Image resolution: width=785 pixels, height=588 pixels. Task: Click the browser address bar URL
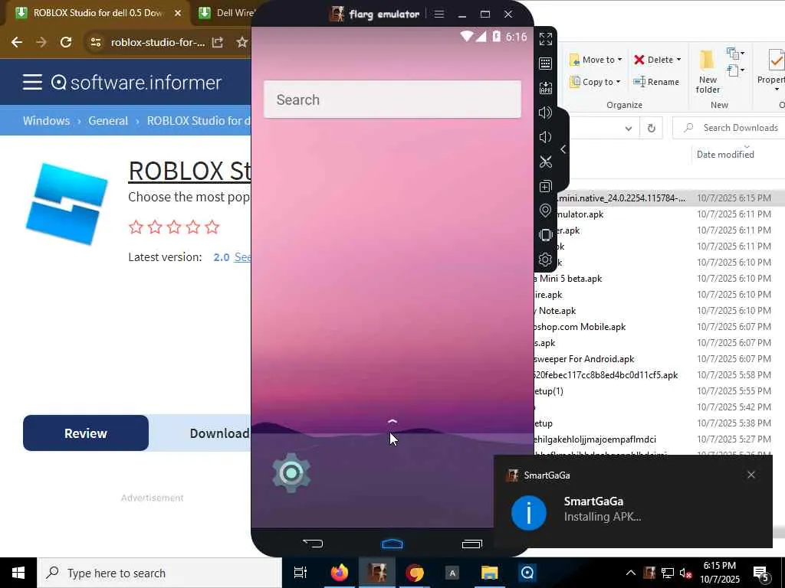click(x=158, y=43)
